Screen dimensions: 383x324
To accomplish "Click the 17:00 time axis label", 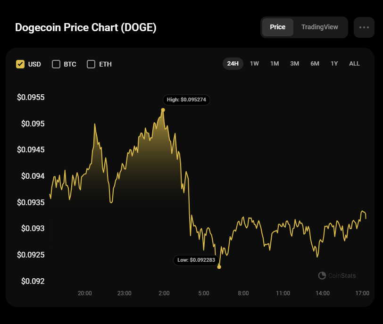I will (x=362, y=293).
